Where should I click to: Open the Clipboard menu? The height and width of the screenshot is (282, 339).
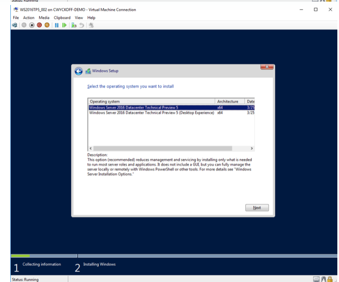(x=62, y=18)
